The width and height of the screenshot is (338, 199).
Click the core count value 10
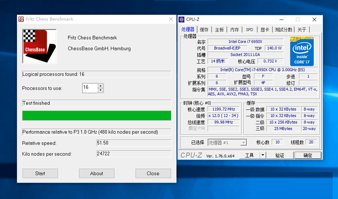277,142
